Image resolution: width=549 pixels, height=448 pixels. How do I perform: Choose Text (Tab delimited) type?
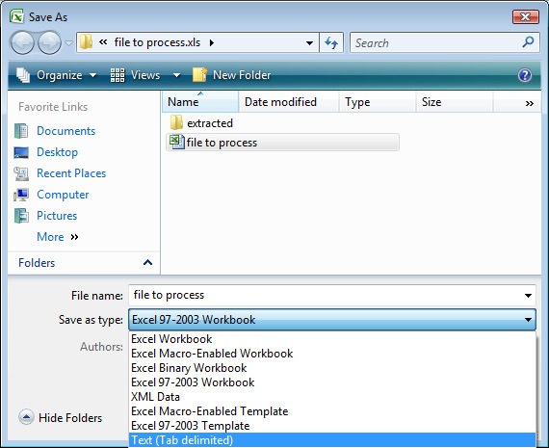click(332, 440)
